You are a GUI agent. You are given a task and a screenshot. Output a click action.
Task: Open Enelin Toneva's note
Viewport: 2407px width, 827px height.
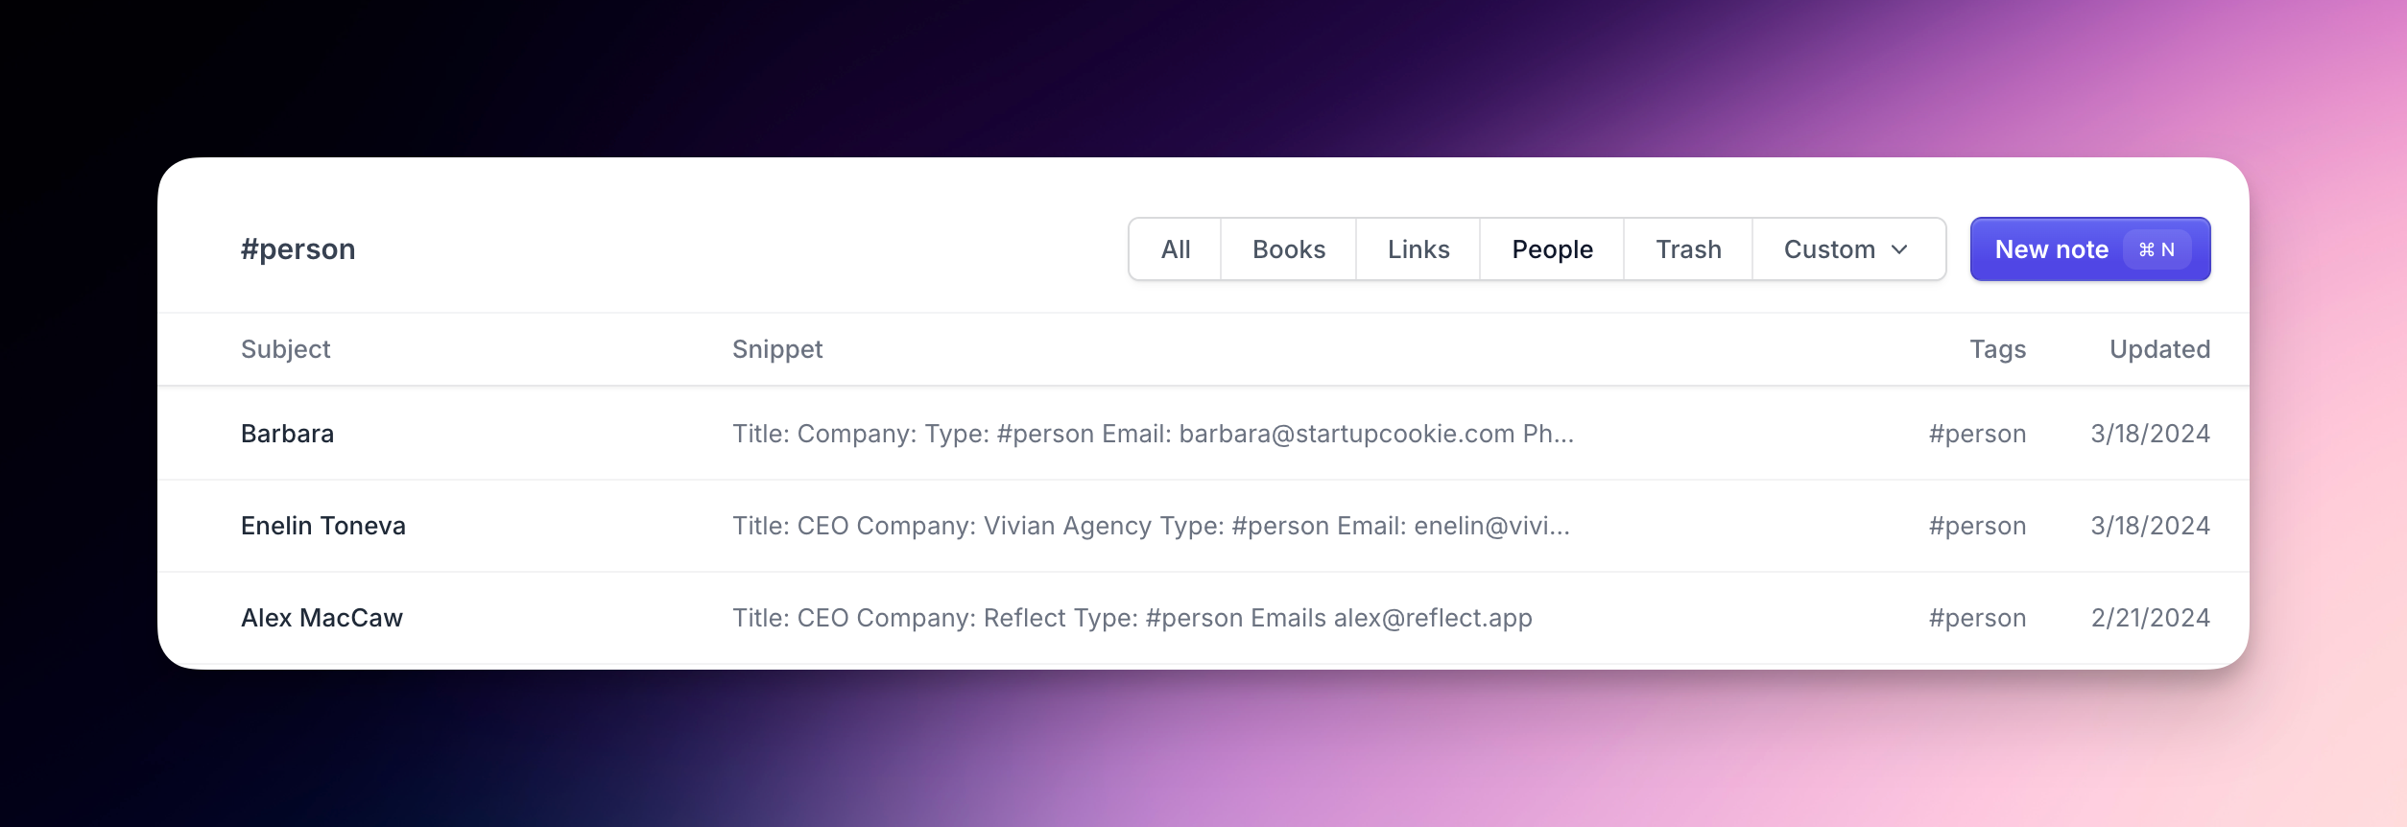323,525
